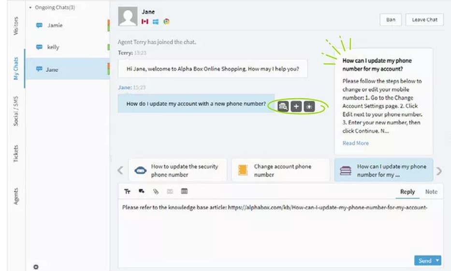Click the chat bubble icon beside kelly
This screenshot has width=451, height=271.
click(40, 47)
